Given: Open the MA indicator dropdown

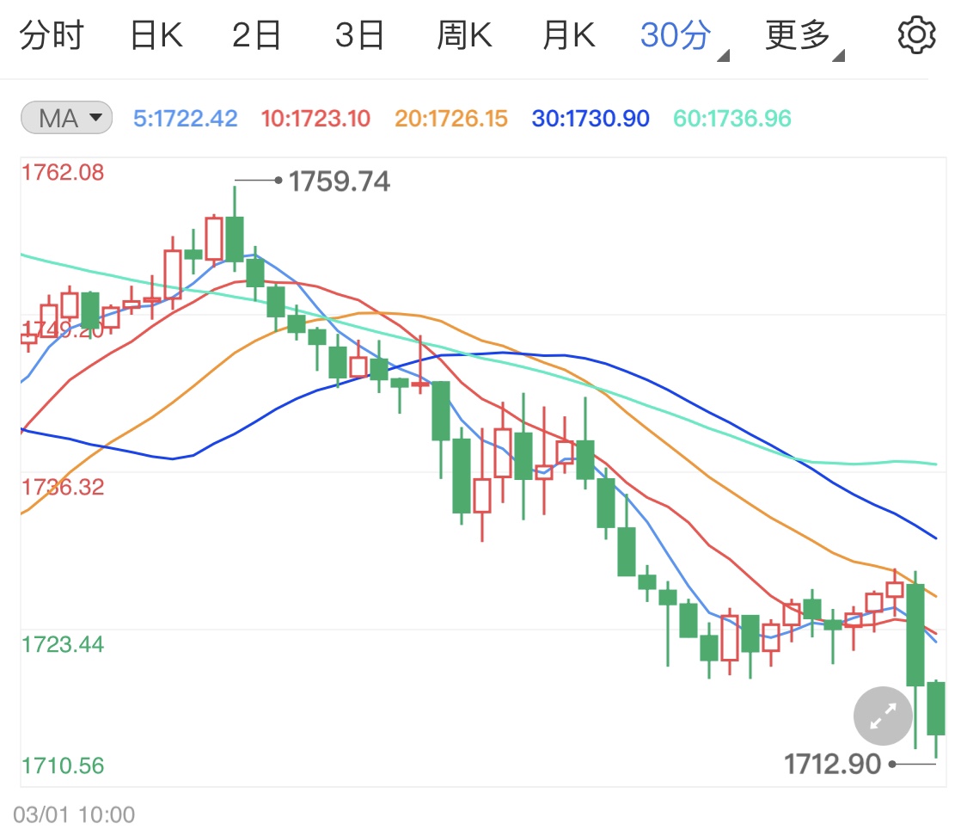Looking at the screenshot, I should tap(65, 119).
